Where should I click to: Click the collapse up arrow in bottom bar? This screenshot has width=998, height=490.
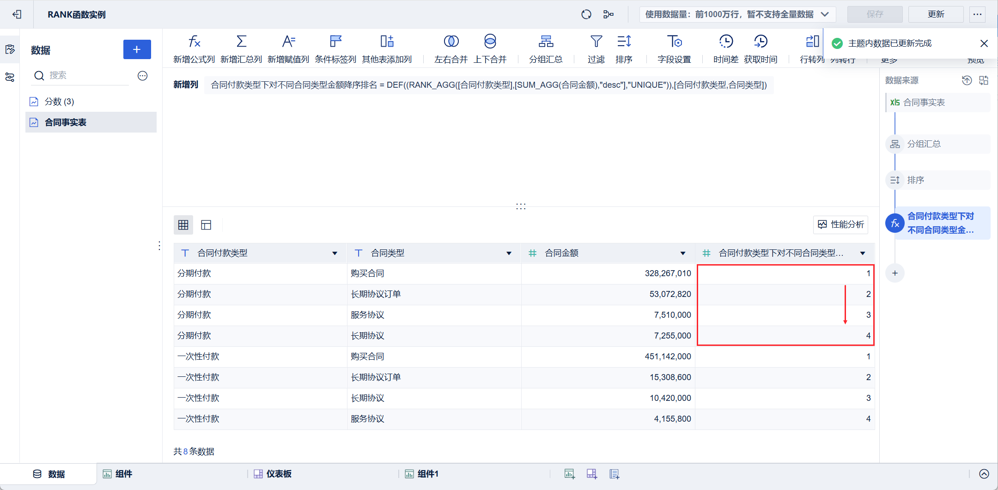[984, 474]
